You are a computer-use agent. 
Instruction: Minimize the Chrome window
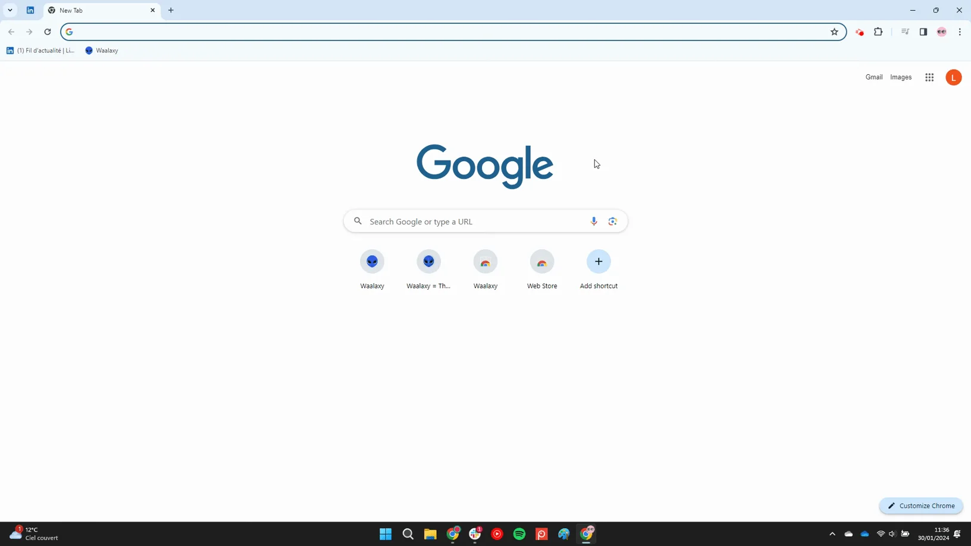click(913, 10)
